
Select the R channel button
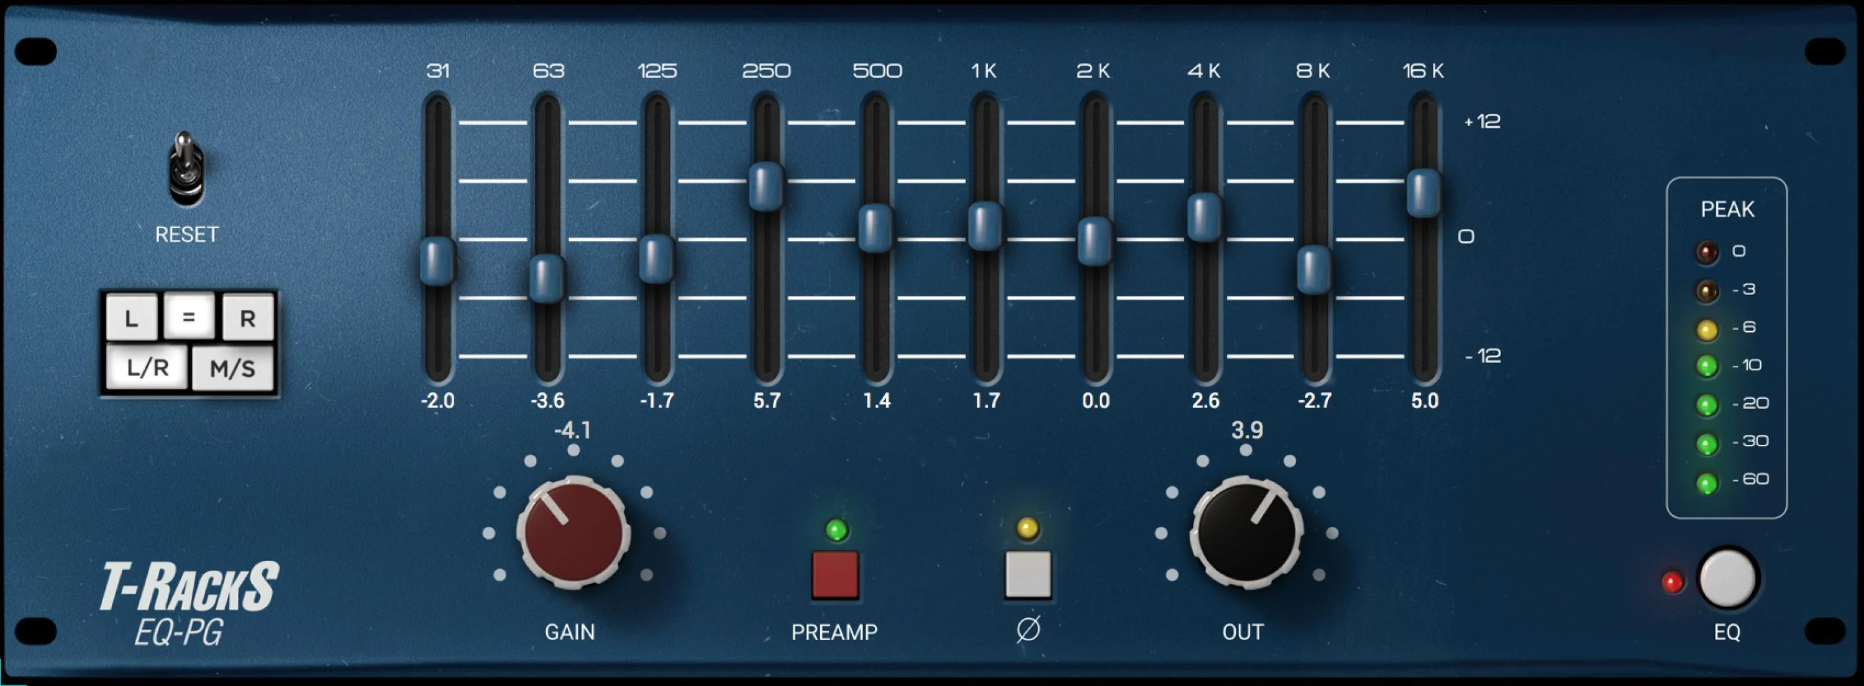247,317
